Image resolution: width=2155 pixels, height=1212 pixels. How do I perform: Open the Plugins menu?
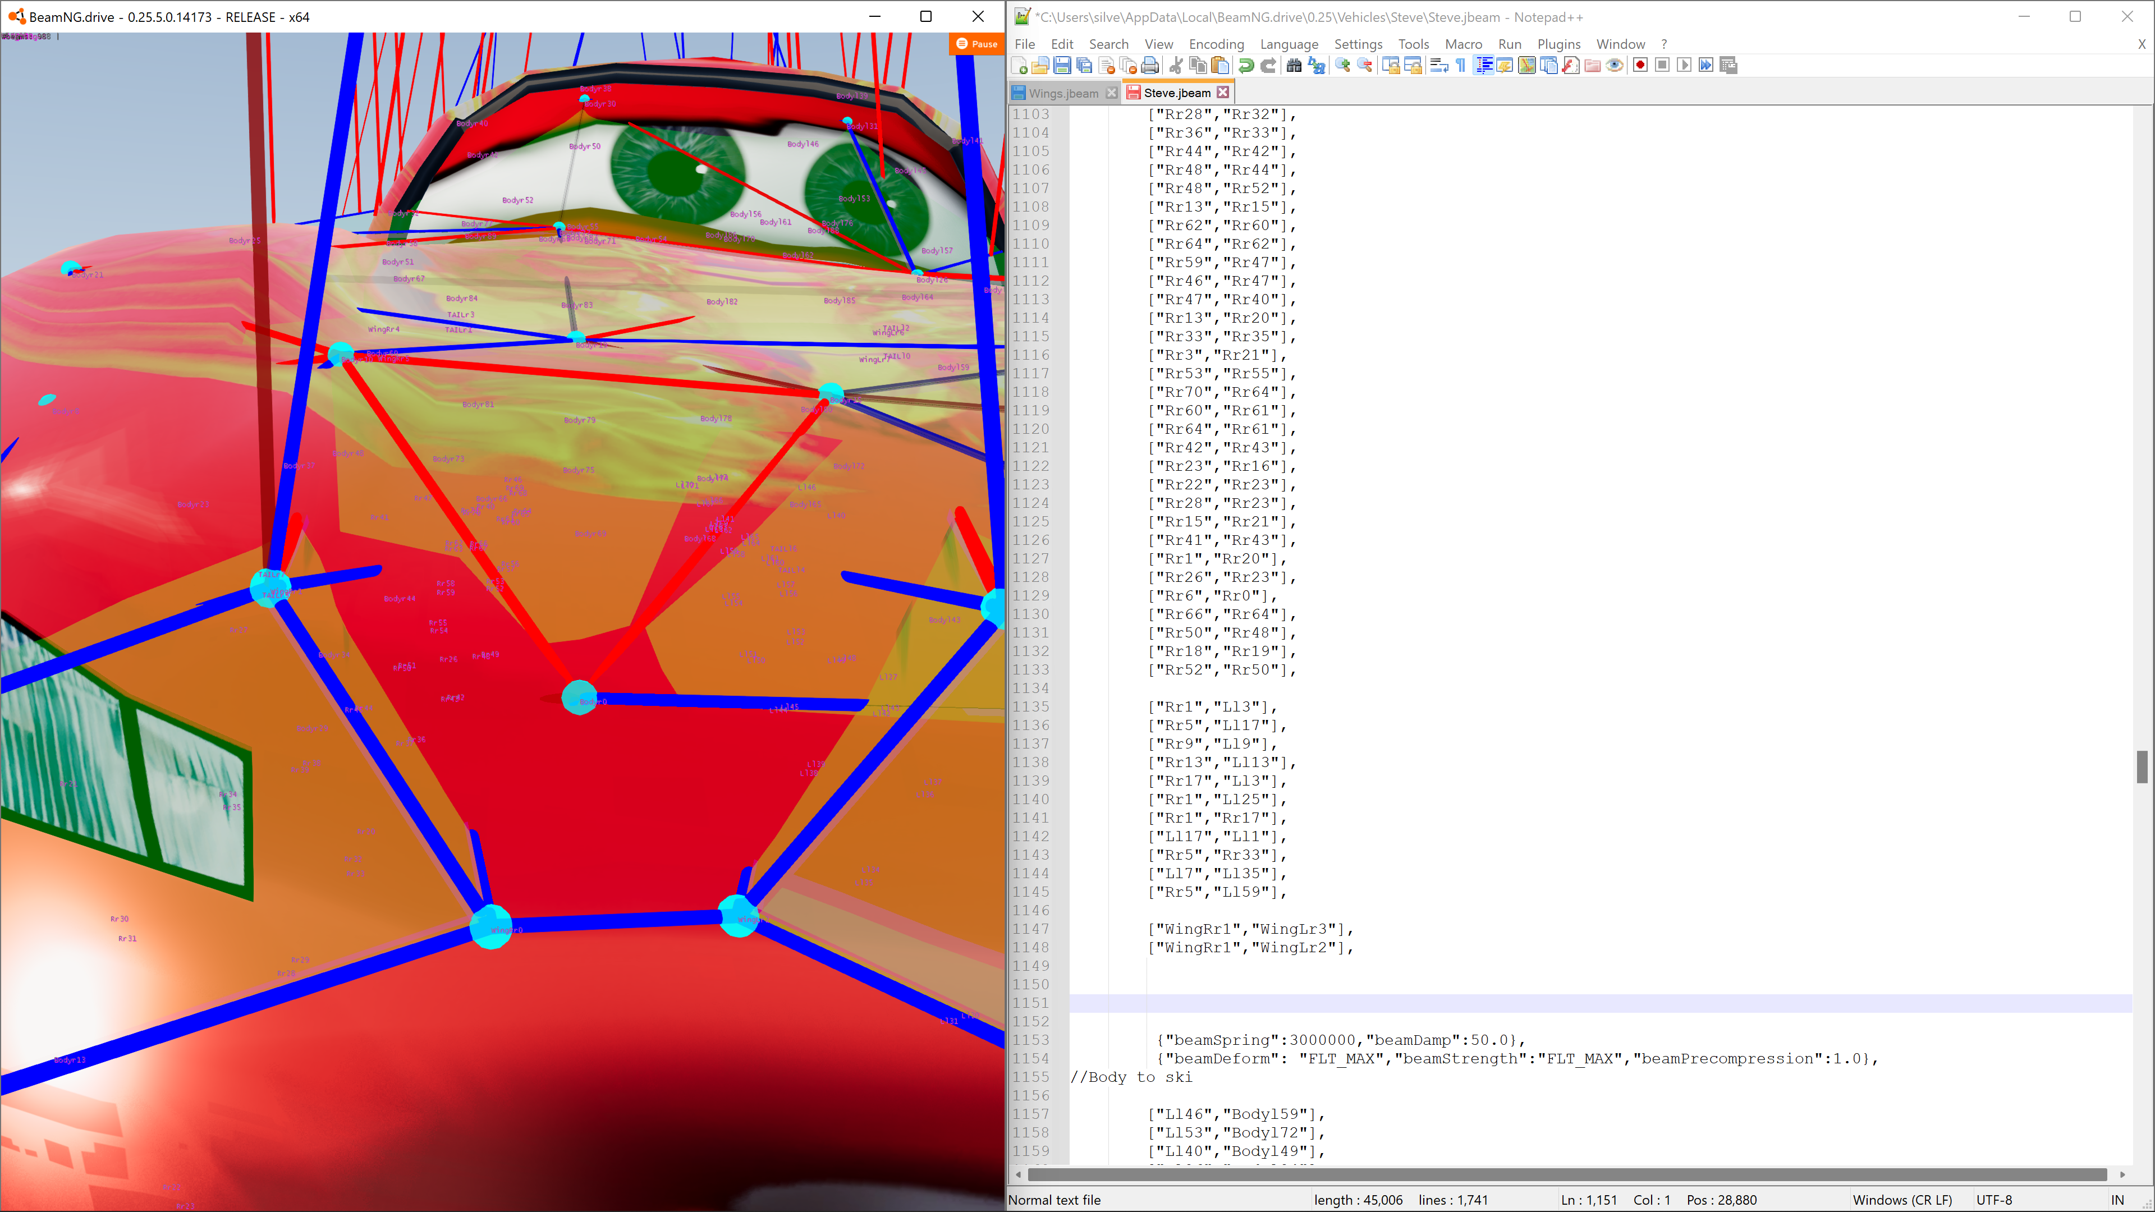pos(1558,44)
